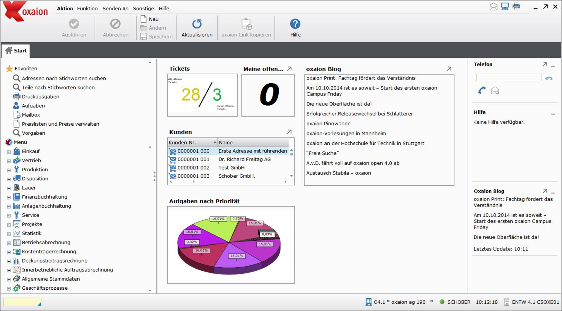This screenshot has width=562, height=311.
Task: Sort by Kunden-Nr. column header
Action: [192, 142]
